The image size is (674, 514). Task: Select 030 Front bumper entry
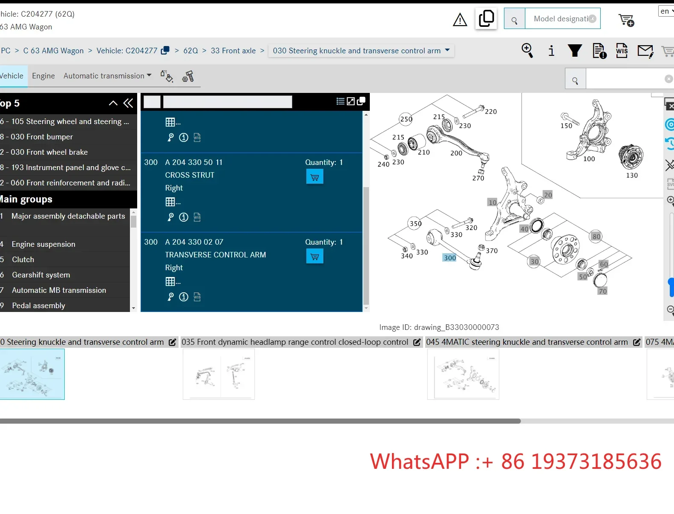pyautogui.click(x=69, y=137)
